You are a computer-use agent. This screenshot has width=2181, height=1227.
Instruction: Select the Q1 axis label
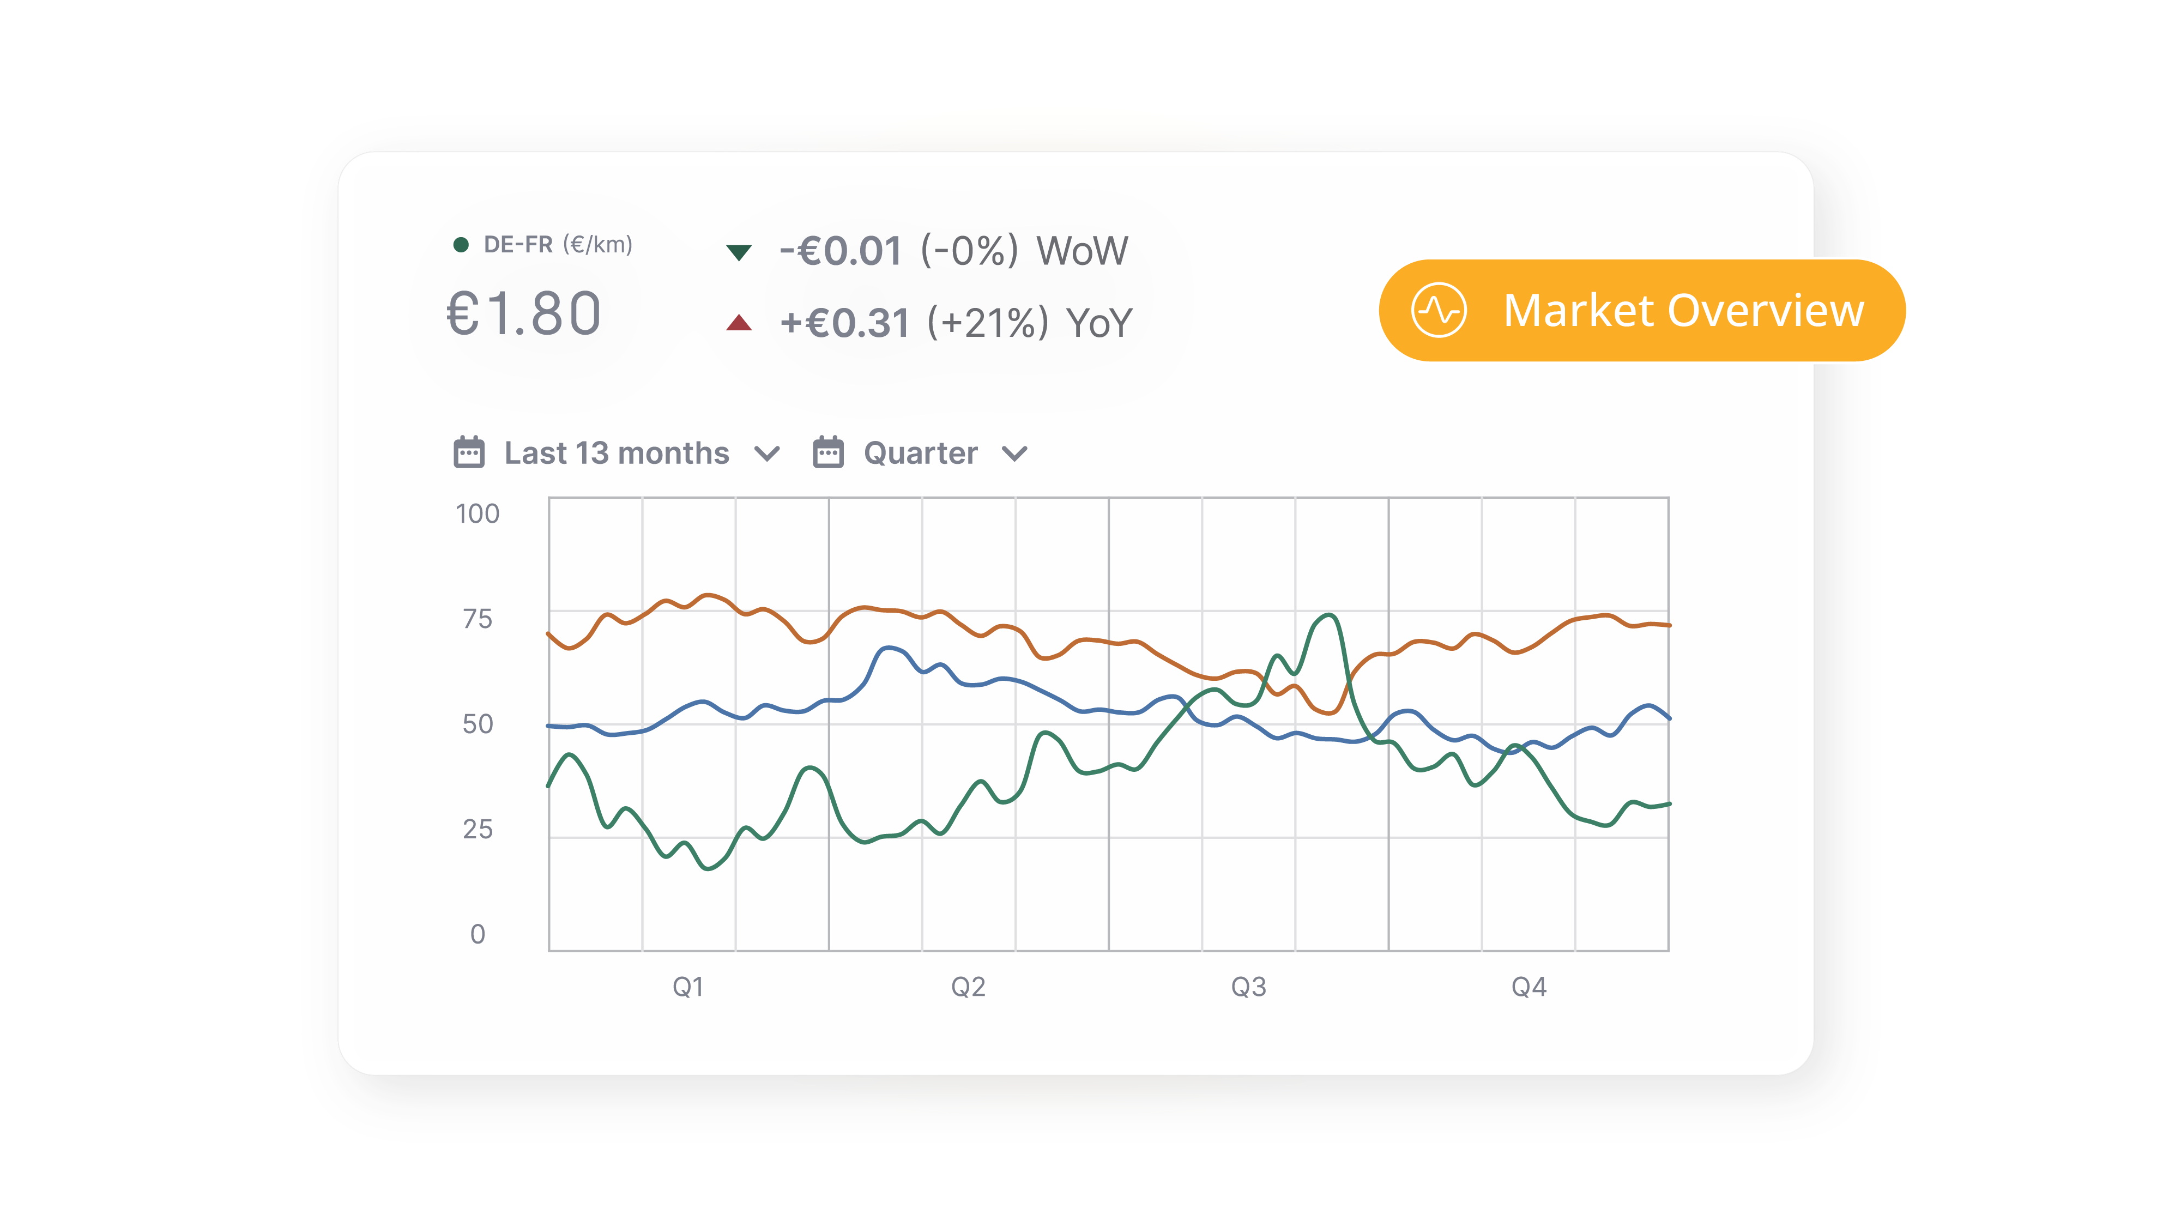[x=687, y=987]
